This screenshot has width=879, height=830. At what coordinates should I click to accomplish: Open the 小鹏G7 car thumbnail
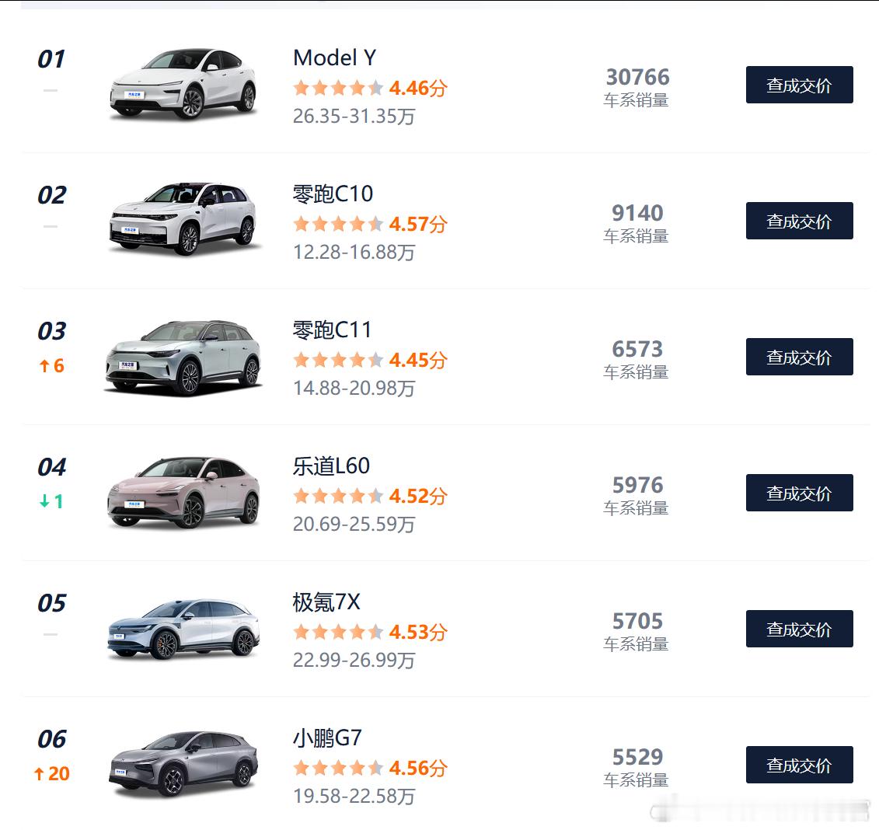[184, 763]
